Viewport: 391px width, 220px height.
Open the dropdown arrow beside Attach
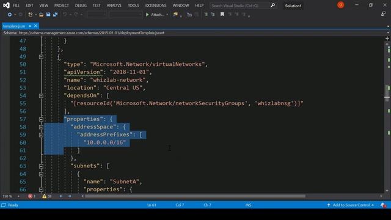(167, 15)
